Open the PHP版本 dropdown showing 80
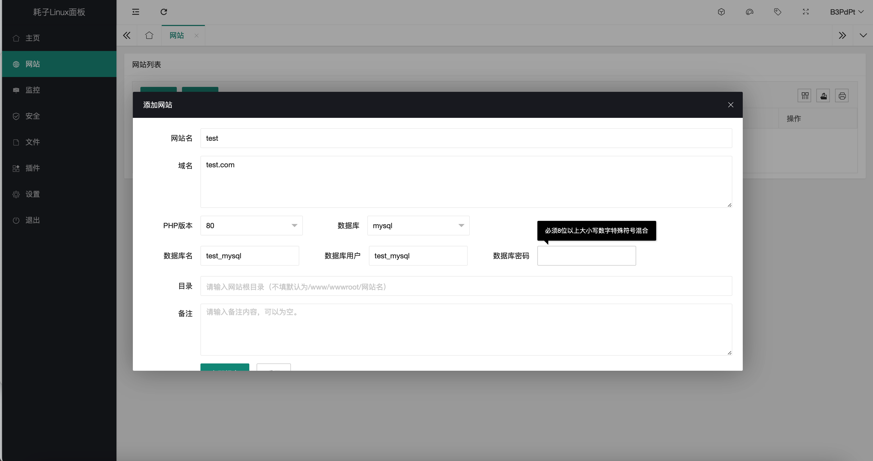 (x=251, y=226)
